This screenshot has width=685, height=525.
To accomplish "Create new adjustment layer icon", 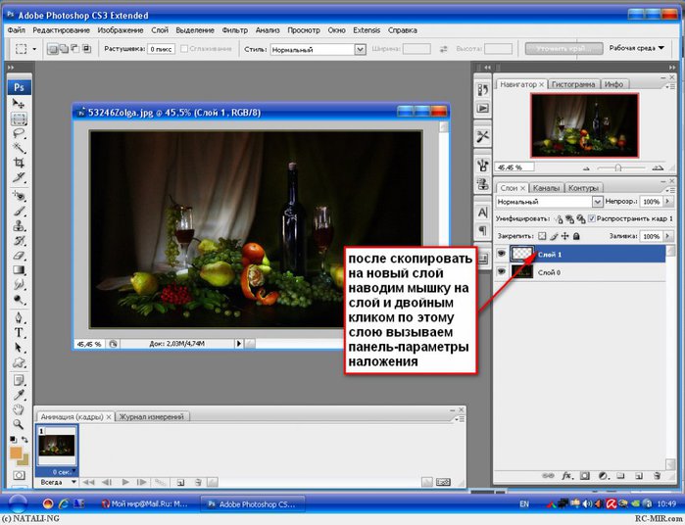I will click(604, 476).
